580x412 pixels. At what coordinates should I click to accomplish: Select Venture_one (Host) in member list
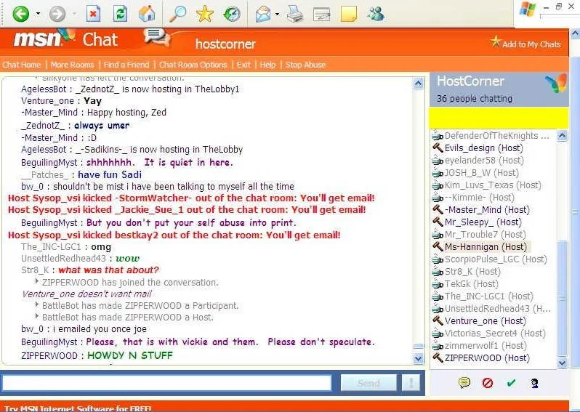485,321
